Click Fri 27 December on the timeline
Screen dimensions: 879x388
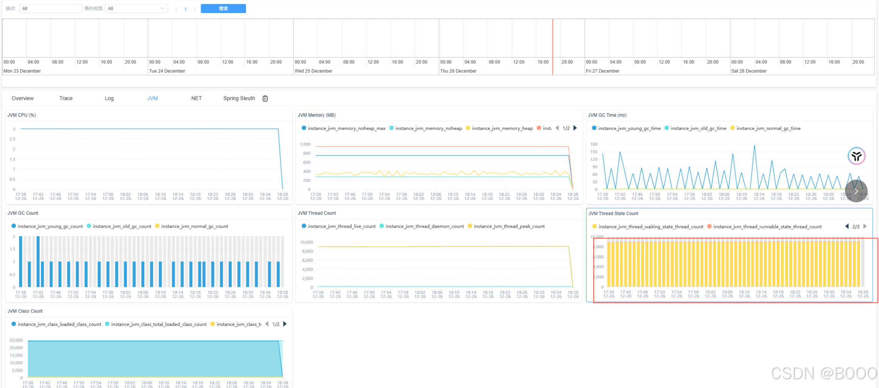click(x=602, y=71)
